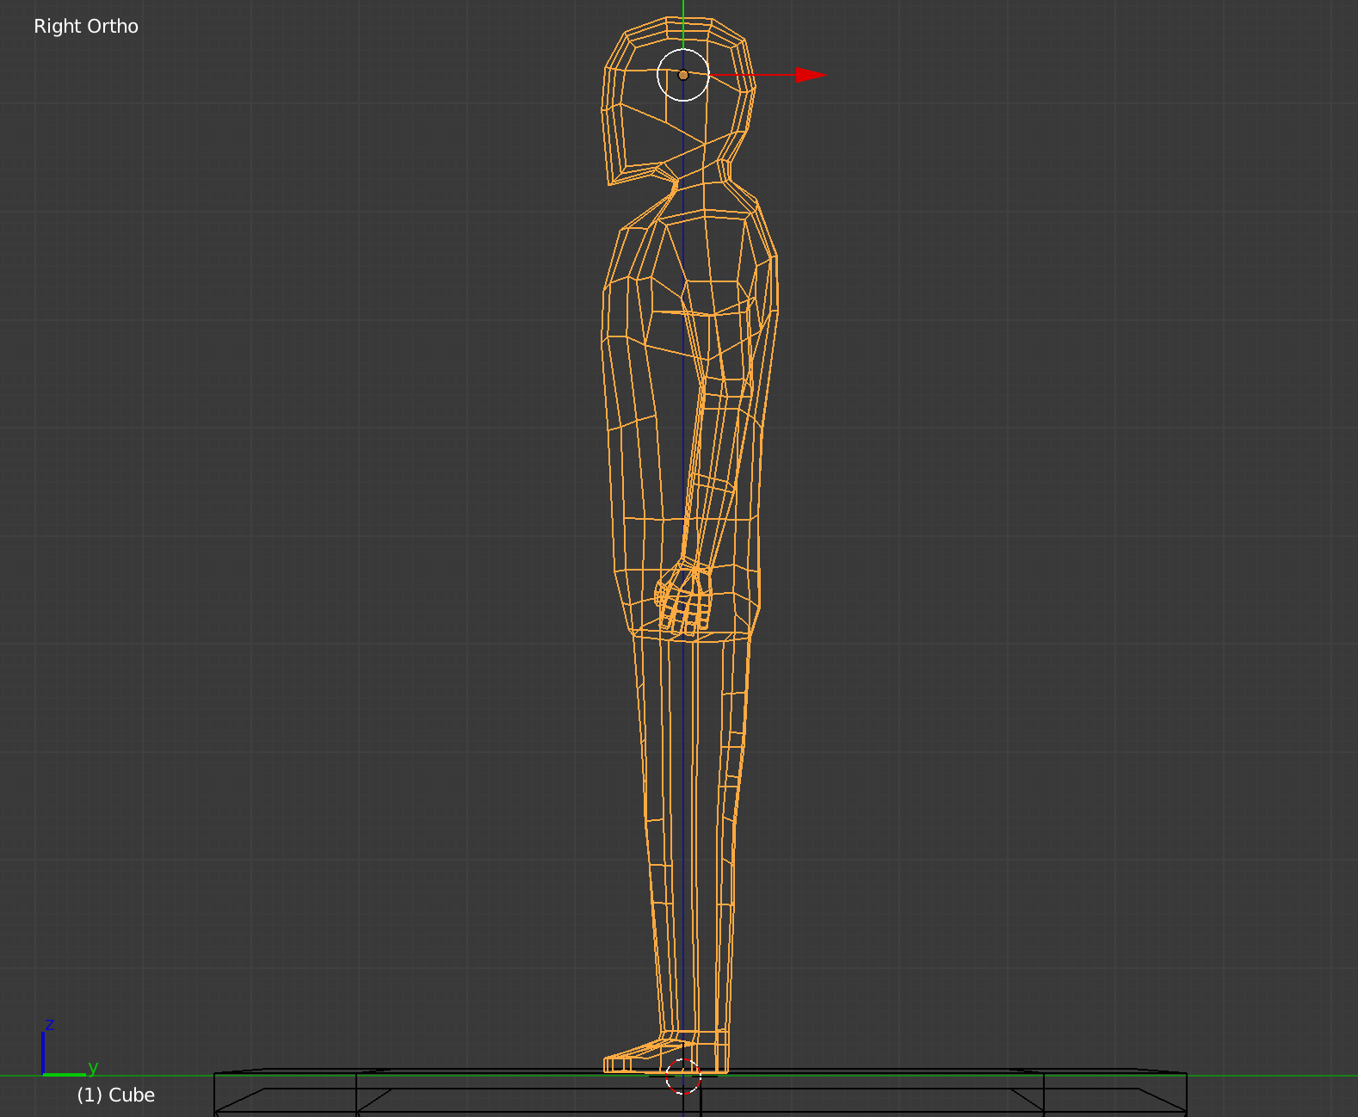Click the "Right Ortho" view label
The height and width of the screenshot is (1117, 1358).
coord(86,27)
